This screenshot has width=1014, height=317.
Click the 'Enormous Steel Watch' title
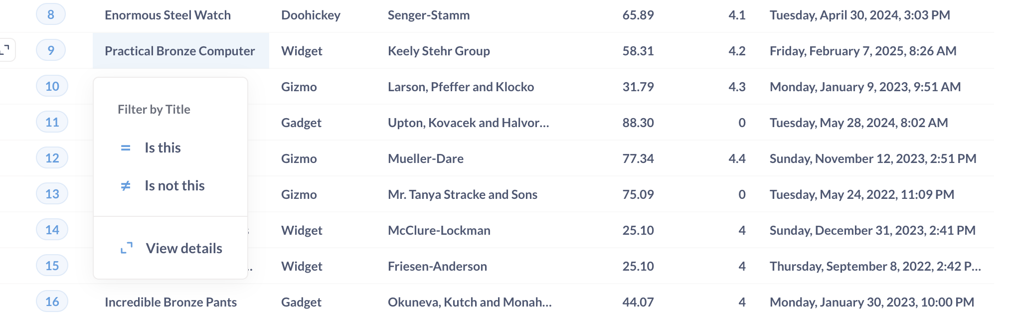(x=168, y=15)
